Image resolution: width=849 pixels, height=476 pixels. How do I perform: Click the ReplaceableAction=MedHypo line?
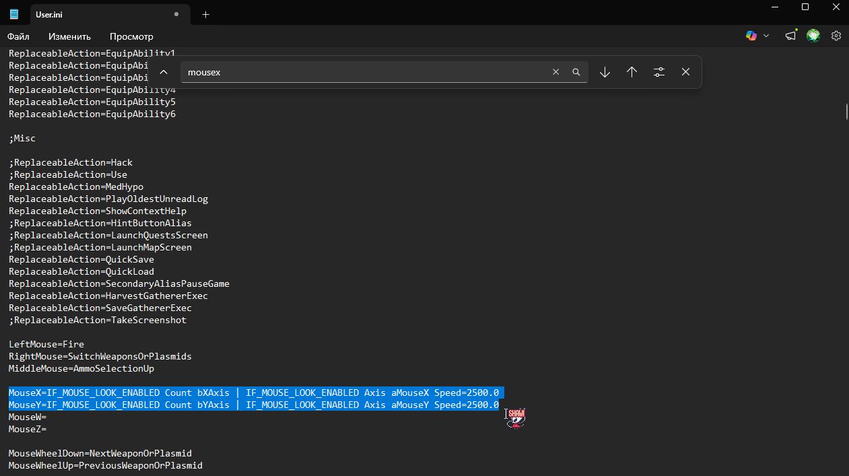click(76, 186)
